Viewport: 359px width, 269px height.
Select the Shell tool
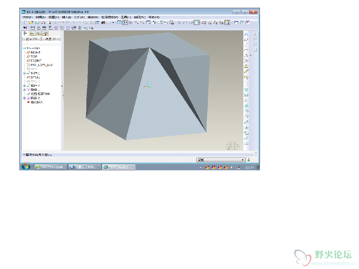[246, 95]
